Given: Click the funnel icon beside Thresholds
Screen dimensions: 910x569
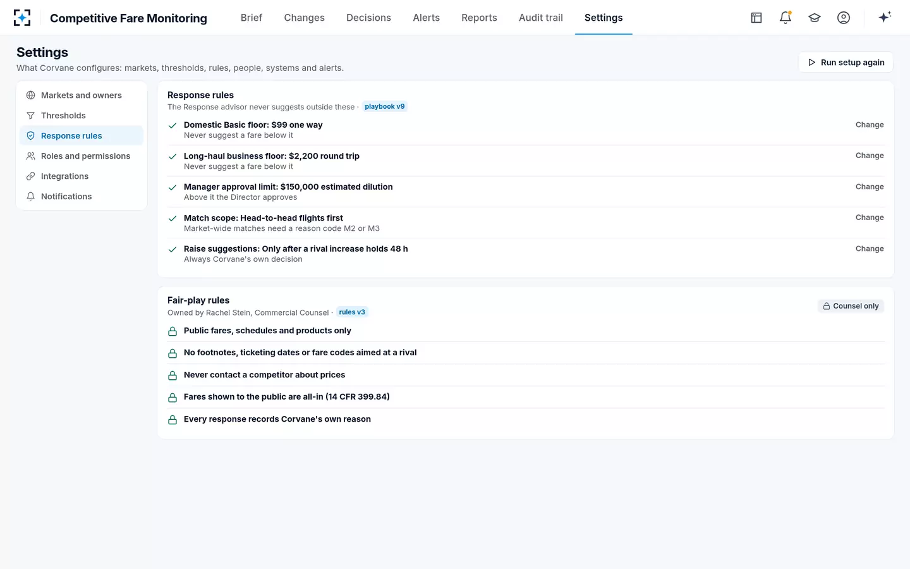Looking at the screenshot, I should (x=30, y=116).
